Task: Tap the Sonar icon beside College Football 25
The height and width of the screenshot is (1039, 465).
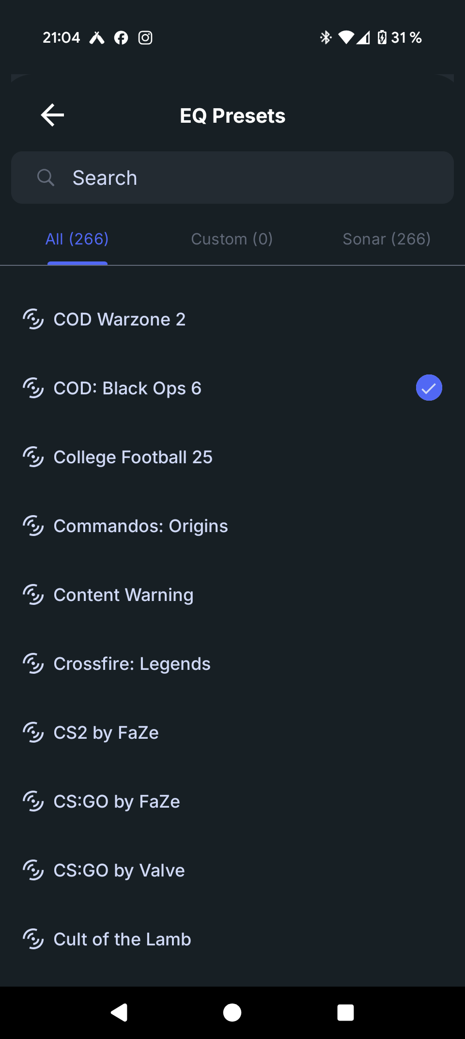Action: click(x=33, y=457)
